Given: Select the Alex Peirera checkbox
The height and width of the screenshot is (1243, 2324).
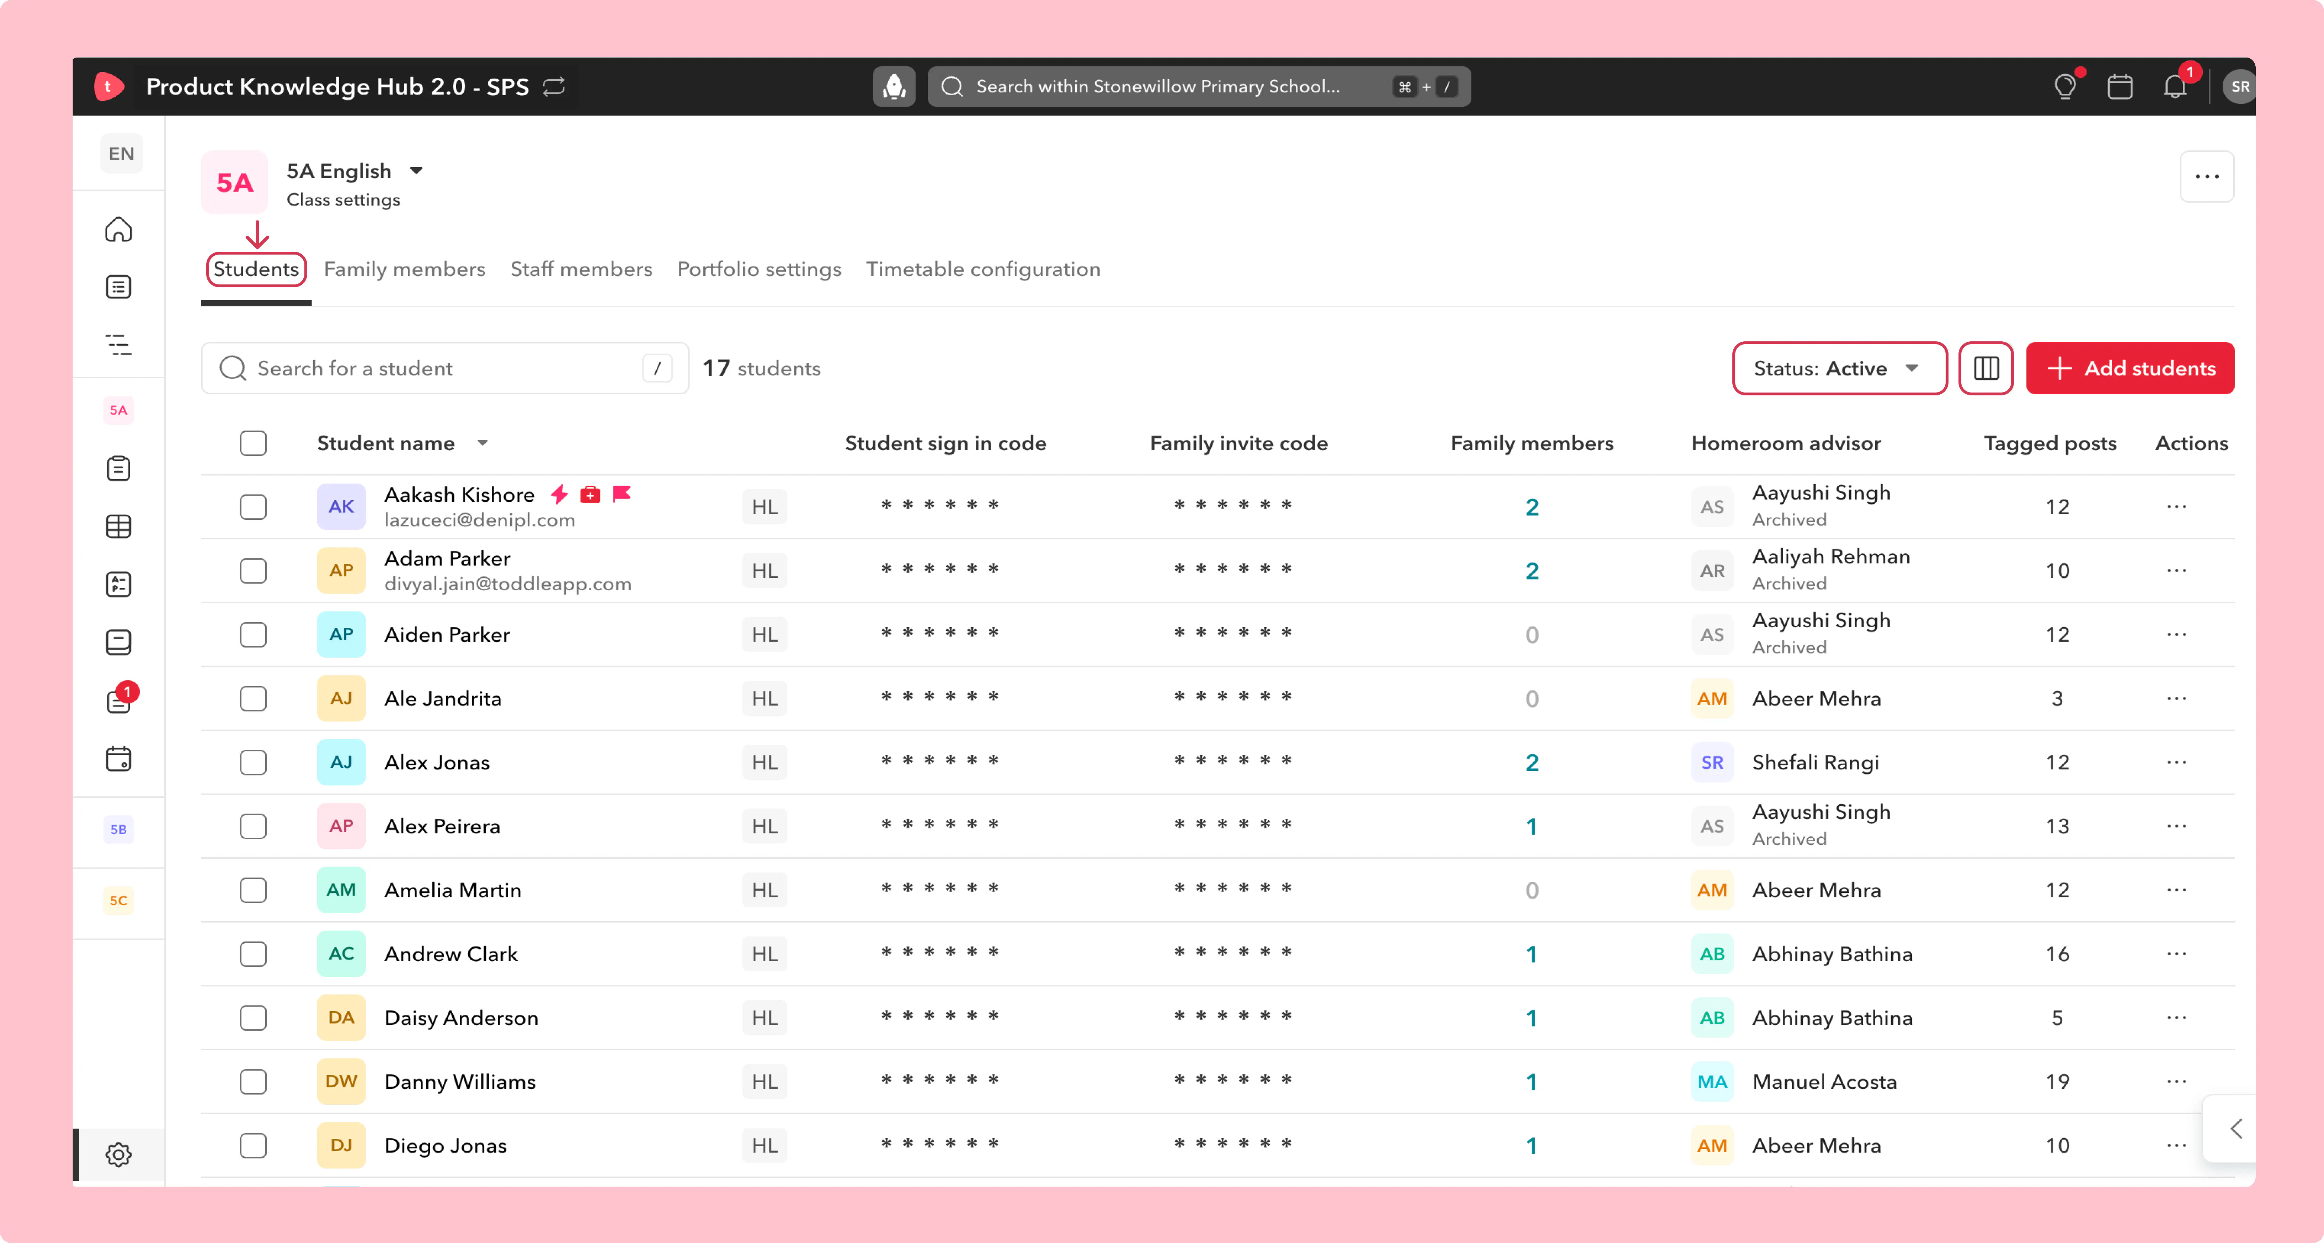Looking at the screenshot, I should 254,826.
